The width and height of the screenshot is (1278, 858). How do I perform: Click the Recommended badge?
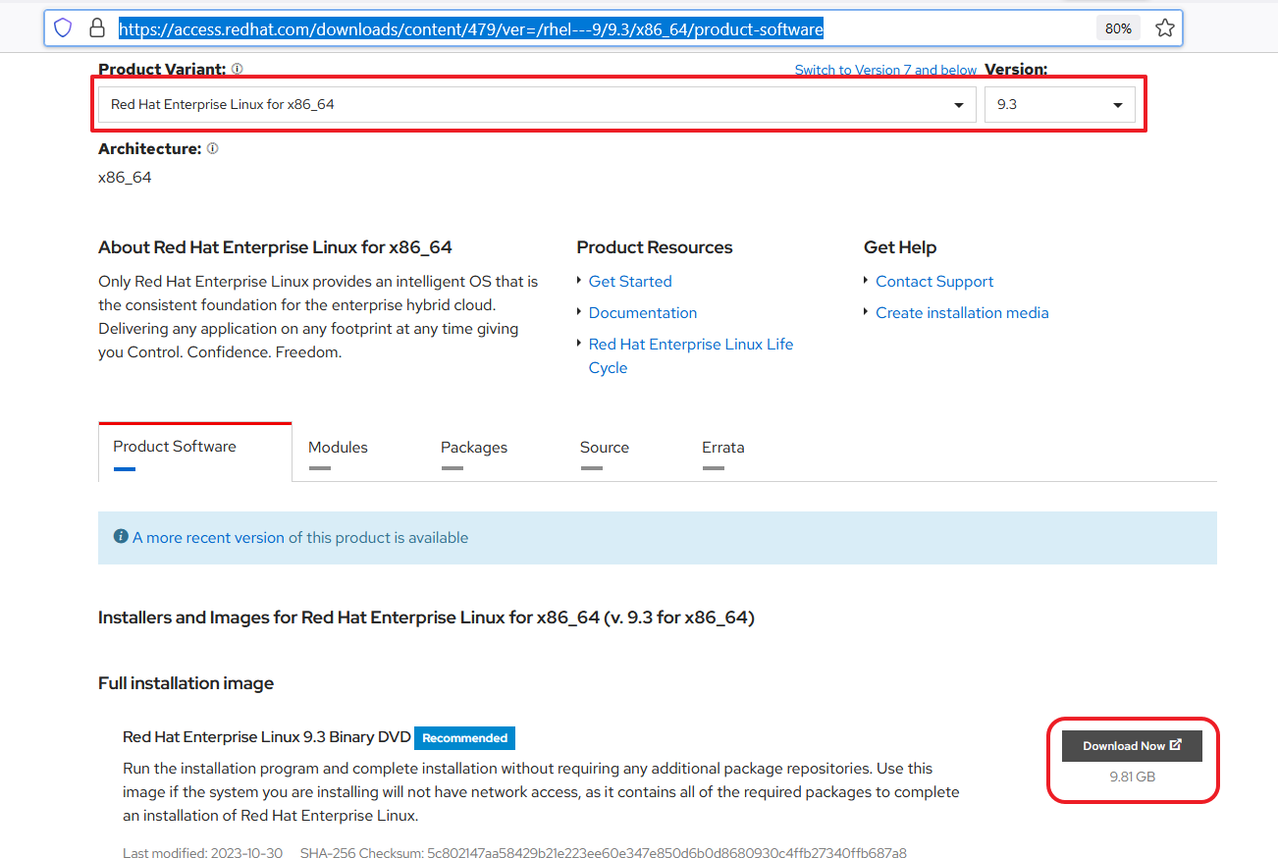464,738
